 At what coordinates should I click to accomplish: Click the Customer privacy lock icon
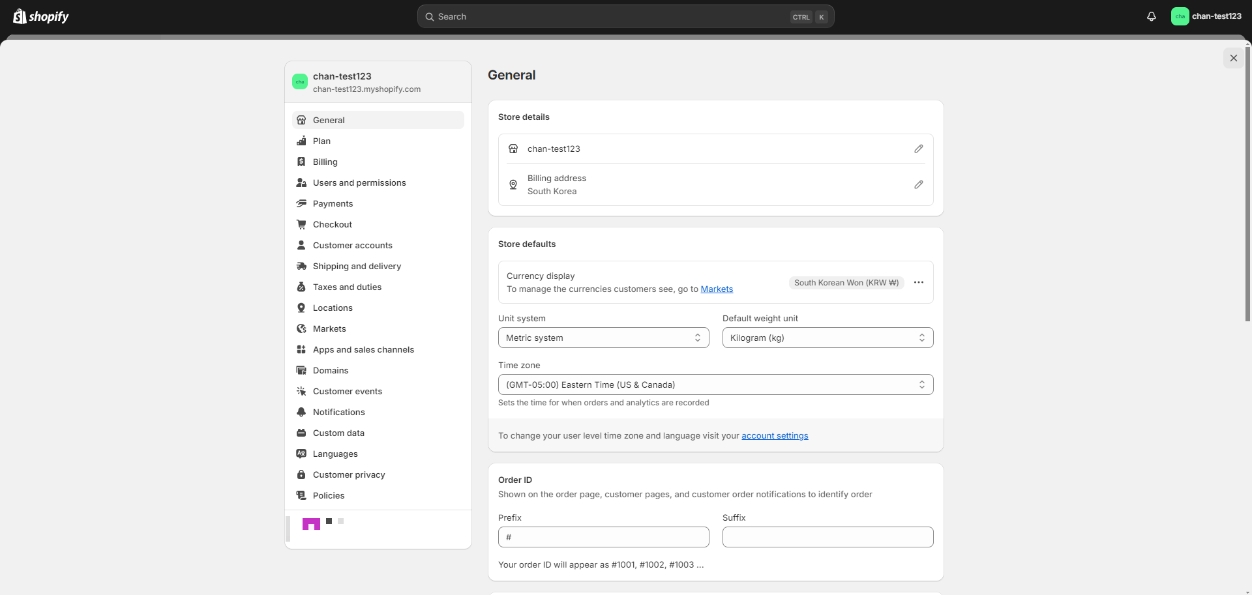(301, 474)
